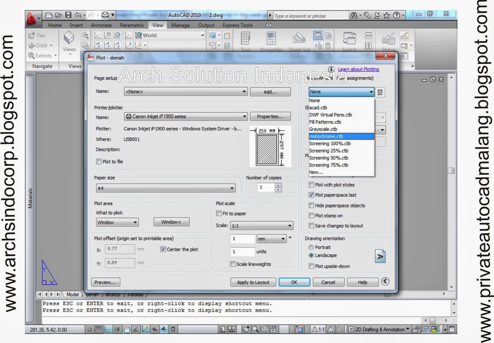Click the Save floppy disk icon
This screenshot has width=494, height=343.
pyautogui.click(x=68, y=15)
